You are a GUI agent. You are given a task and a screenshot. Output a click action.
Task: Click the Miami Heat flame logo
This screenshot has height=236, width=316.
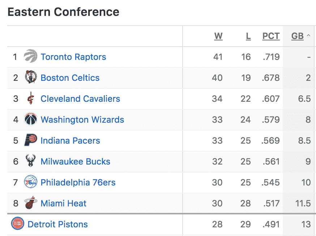31,202
